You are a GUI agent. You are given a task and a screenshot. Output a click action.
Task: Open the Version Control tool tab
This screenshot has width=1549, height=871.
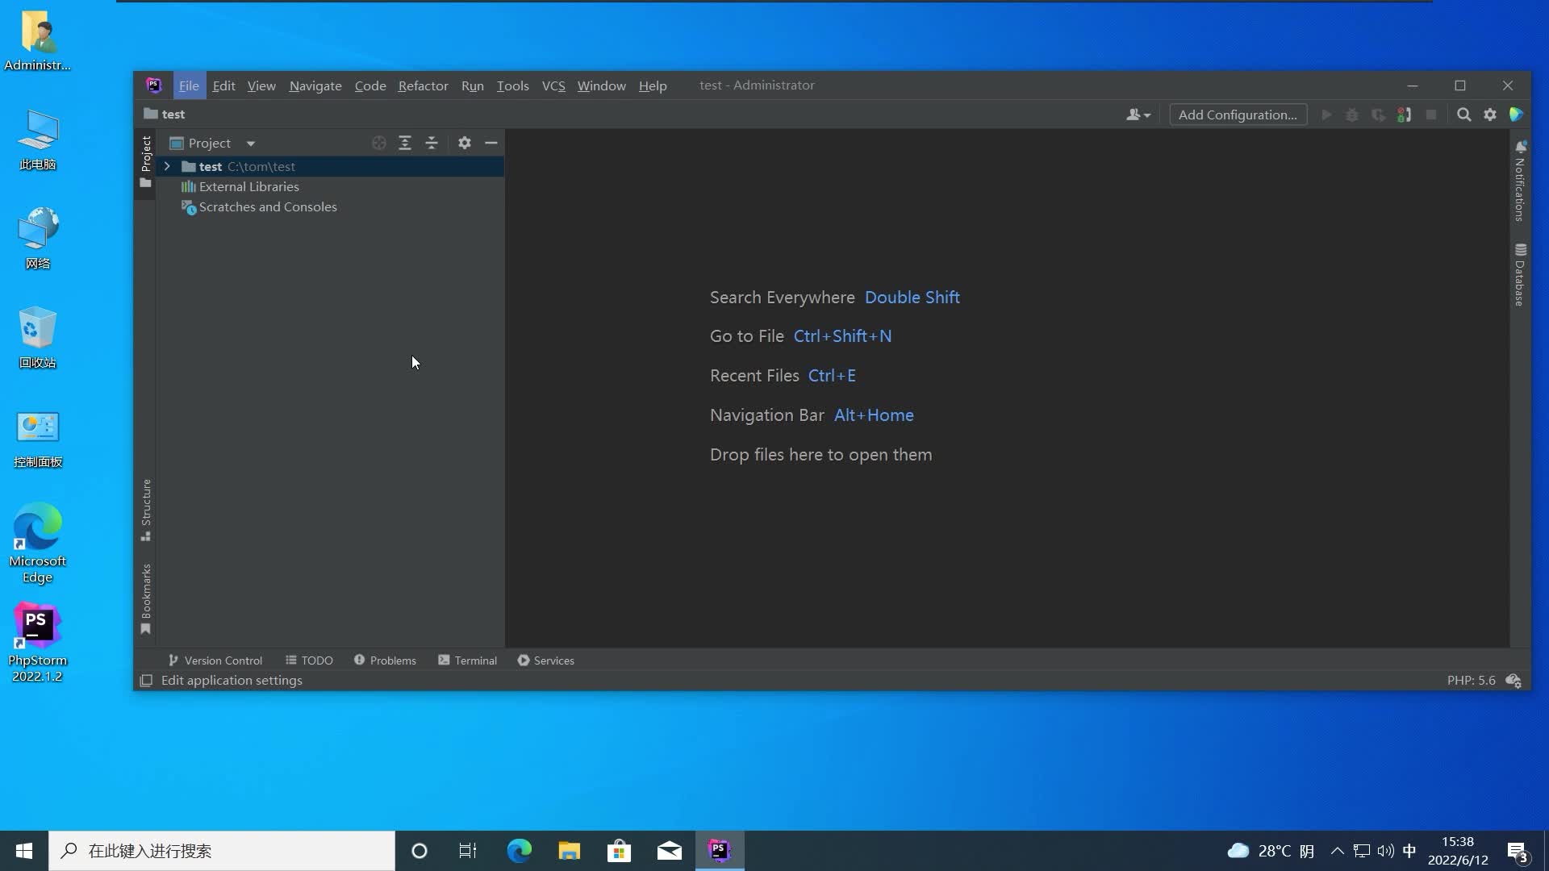[x=215, y=660]
